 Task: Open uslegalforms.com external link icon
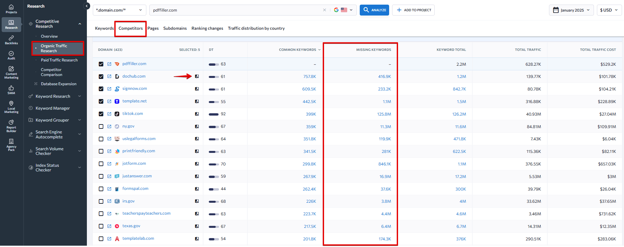pyautogui.click(x=109, y=139)
